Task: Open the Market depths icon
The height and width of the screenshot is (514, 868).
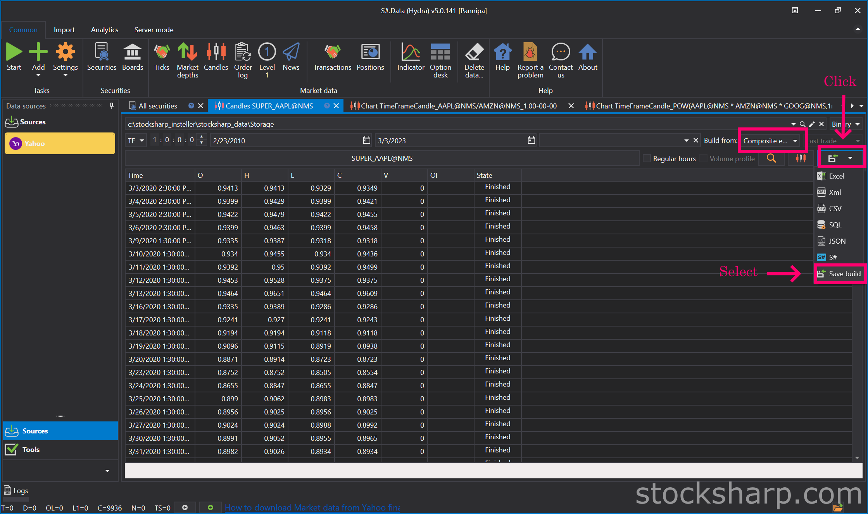Action: (188, 52)
